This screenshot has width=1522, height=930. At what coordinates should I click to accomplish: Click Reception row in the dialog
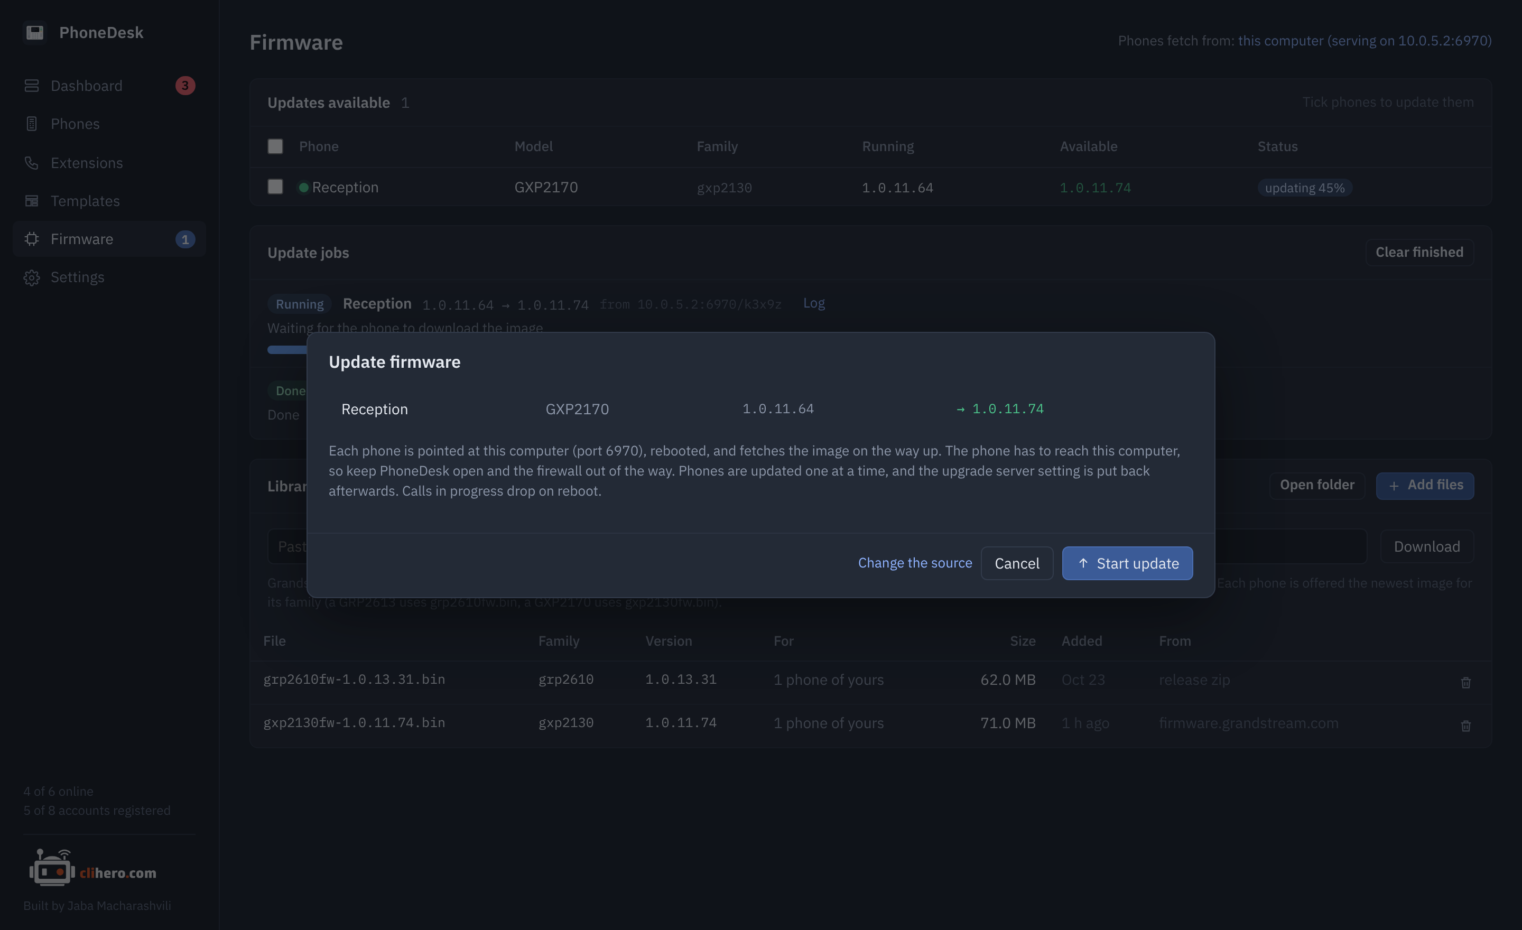click(x=760, y=409)
